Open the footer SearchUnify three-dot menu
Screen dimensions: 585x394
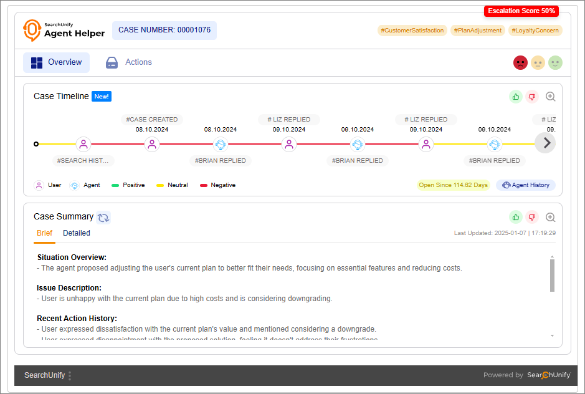point(70,375)
